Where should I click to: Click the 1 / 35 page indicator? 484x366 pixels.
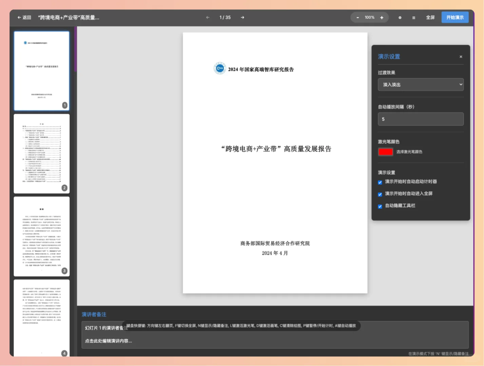point(225,17)
